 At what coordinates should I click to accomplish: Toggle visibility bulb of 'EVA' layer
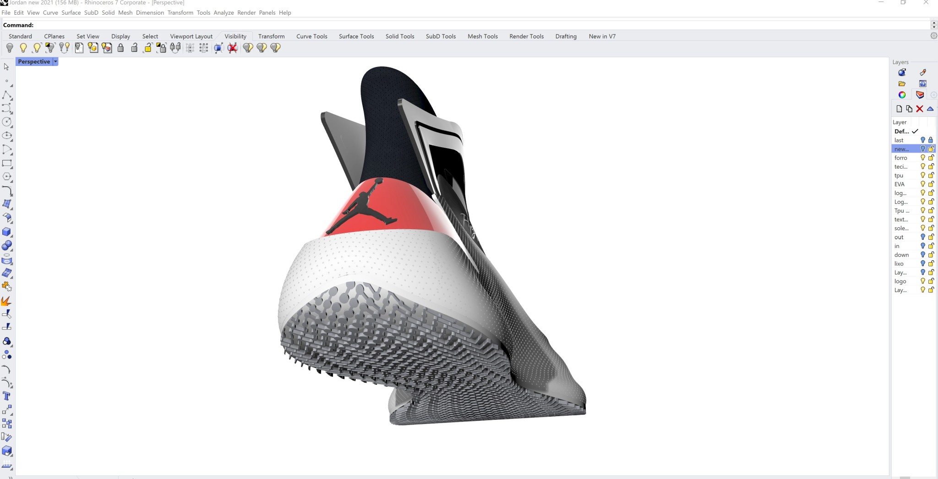click(923, 184)
